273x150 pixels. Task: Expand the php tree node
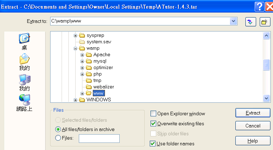82,74
